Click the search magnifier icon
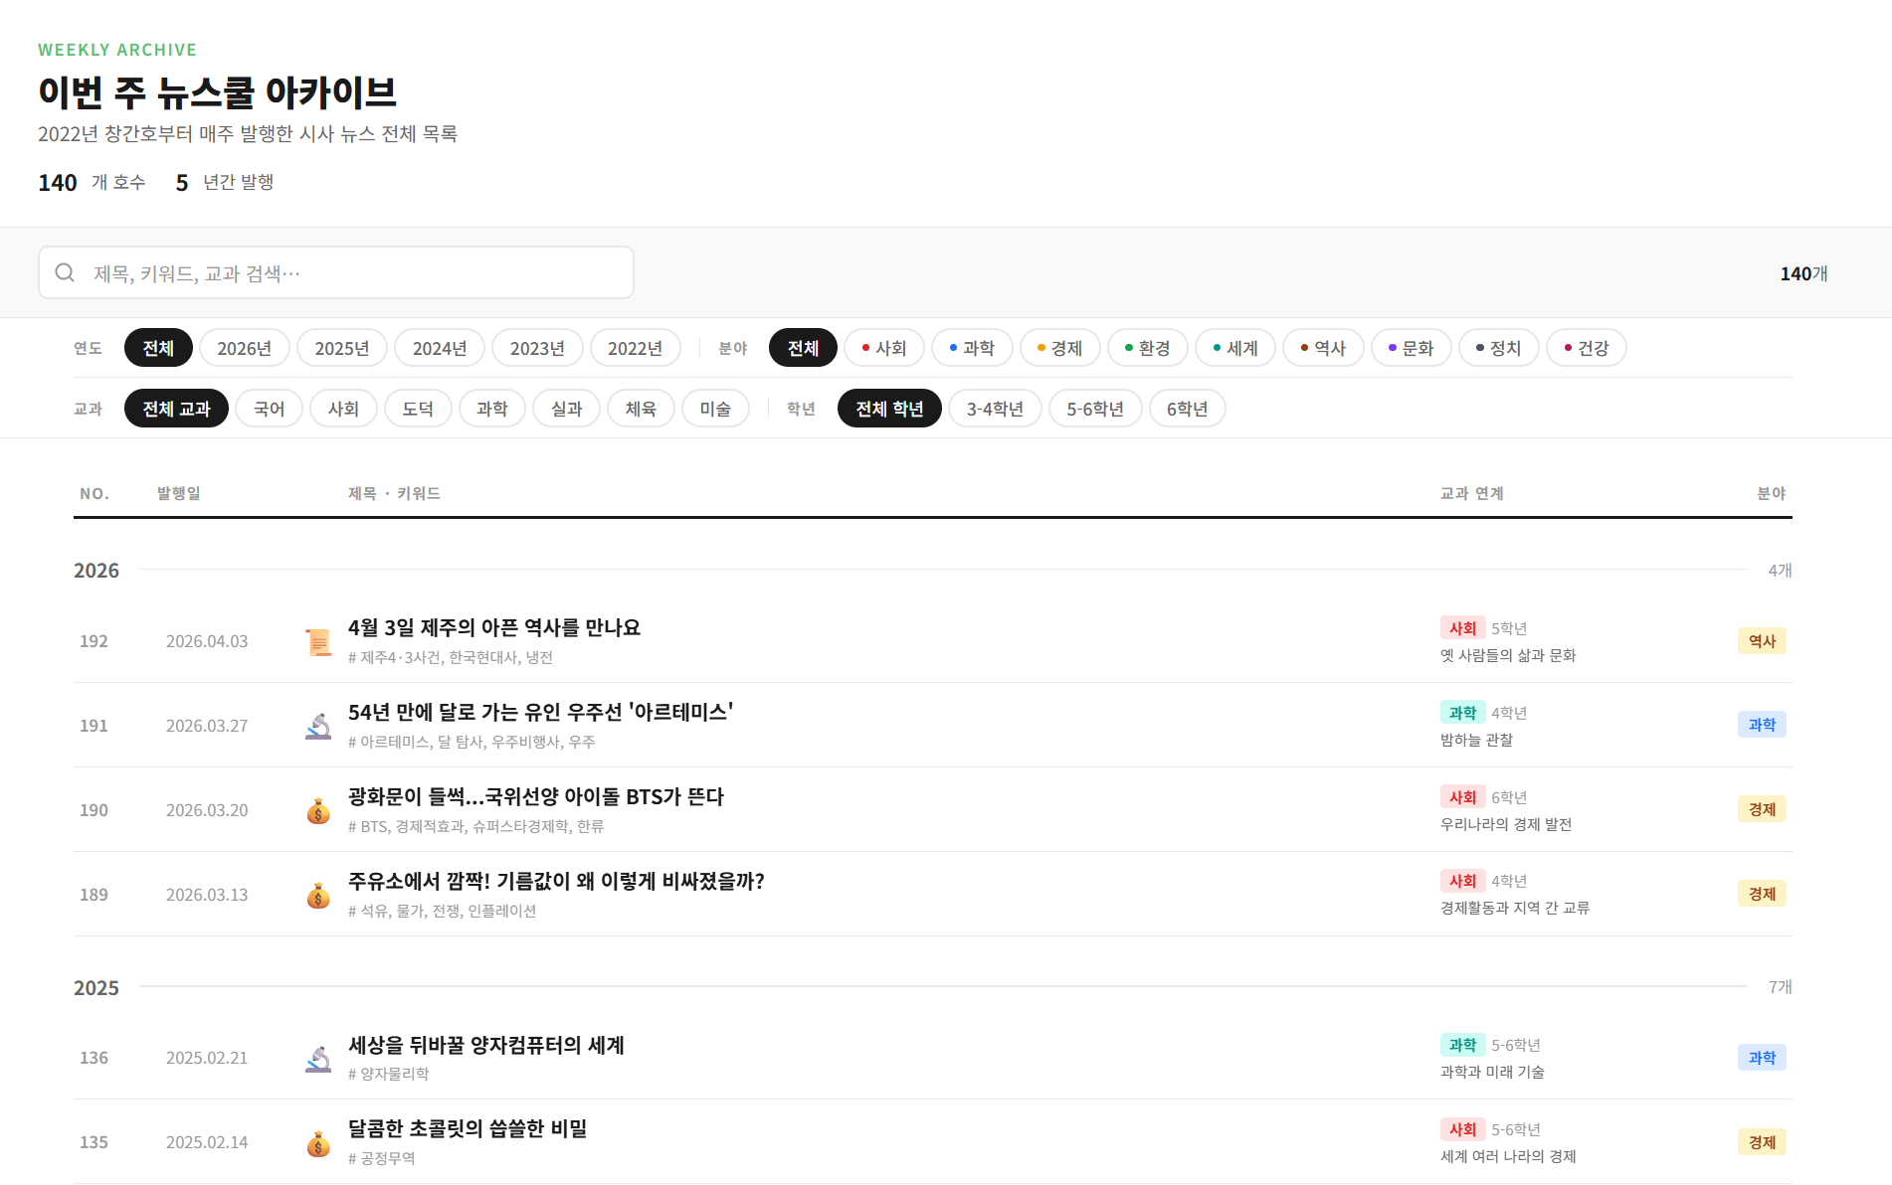The image size is (1892, 1185). (x=65, y=272)
